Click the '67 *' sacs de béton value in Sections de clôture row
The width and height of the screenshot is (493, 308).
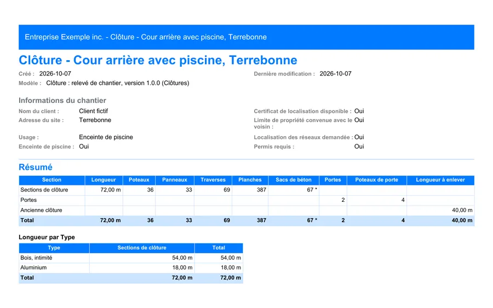pyautogui.click(x=312, y=190)
